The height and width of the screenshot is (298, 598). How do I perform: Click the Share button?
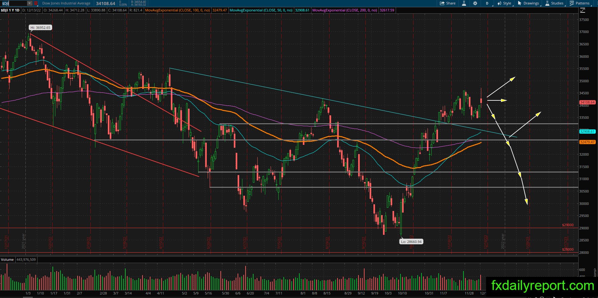tap(448, 3)
